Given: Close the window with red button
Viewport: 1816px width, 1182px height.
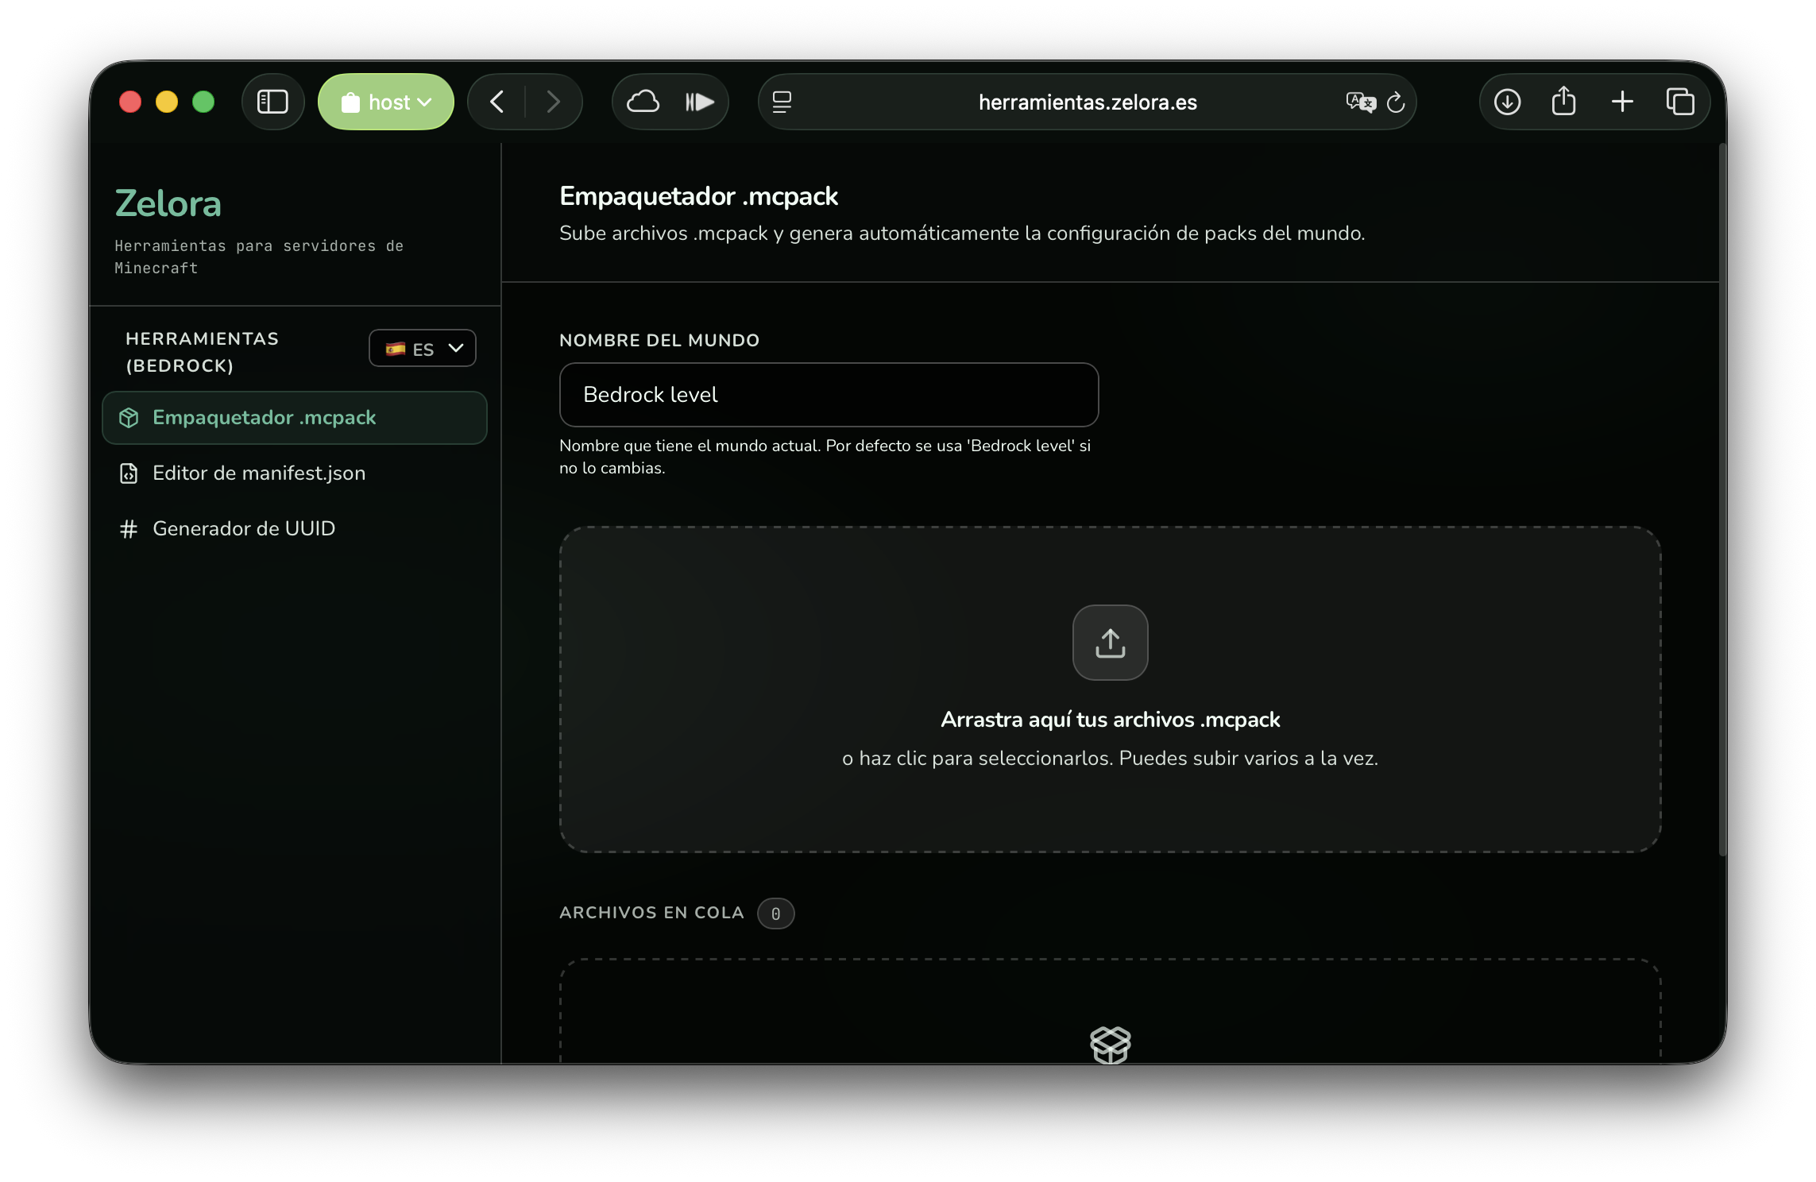Looking at the screenshot, I should tap(130, 102).
